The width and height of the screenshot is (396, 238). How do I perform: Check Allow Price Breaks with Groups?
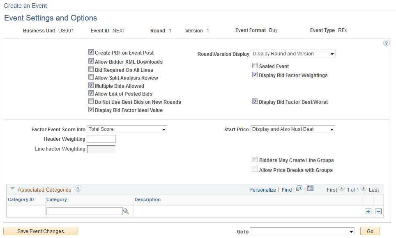coord(255,169)
